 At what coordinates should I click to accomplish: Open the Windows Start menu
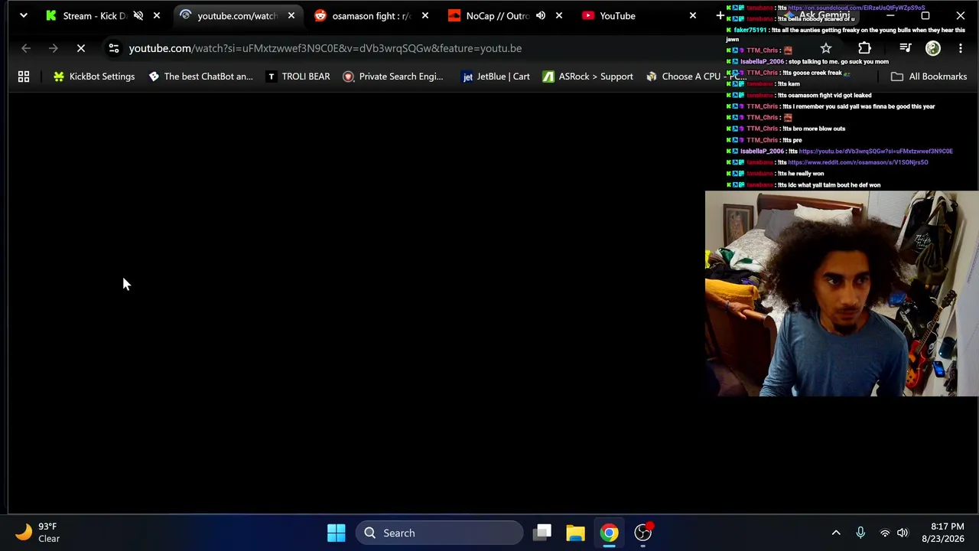(337, 533)
